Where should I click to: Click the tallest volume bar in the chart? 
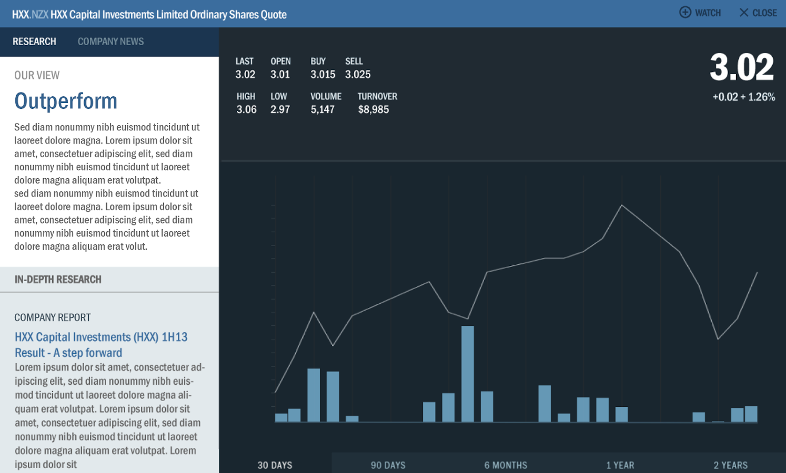pyautogui.click(x=468, y=374)
